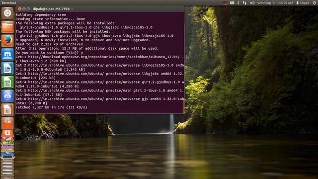The height and width of the screenshot is (179, 318).
Task: Open LibreOffice Impress presentation app
Action: point(7,109)
